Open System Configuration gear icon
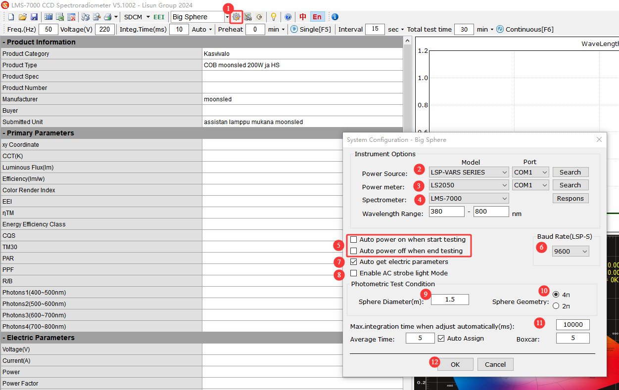This screenshot has height=390, width=619. click(x=236, y=17)
